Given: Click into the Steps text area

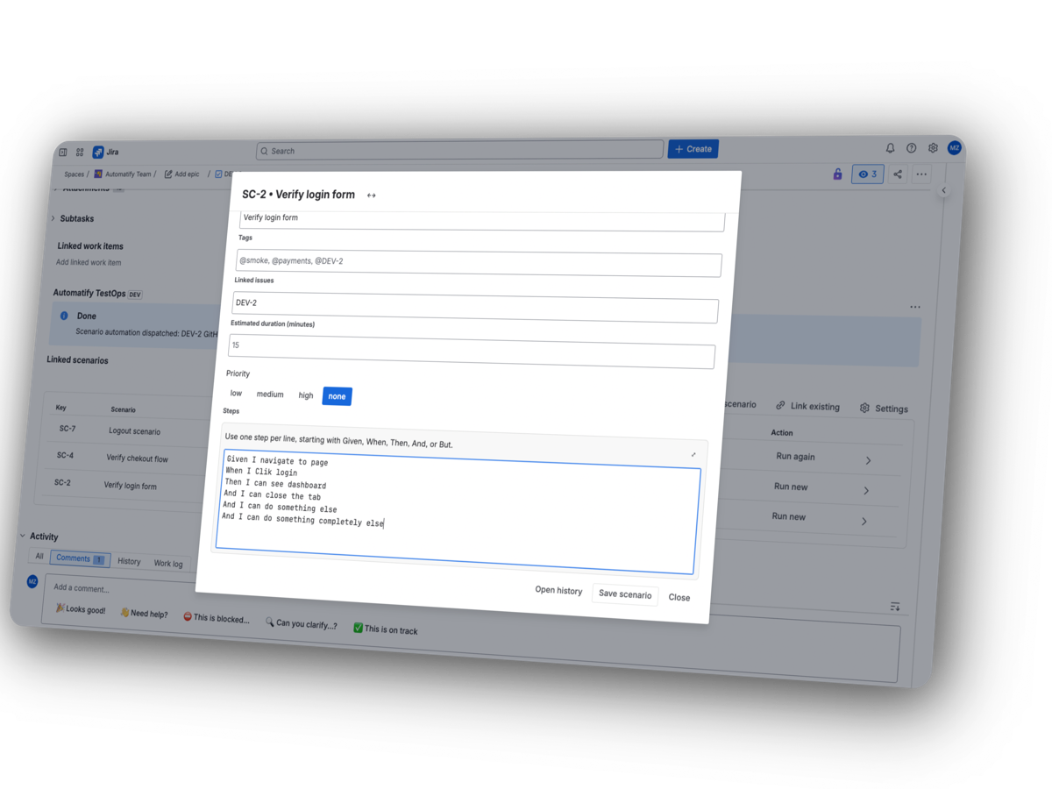Looking at the screenshot, I should pyautogui.click(x=458, y=513).
